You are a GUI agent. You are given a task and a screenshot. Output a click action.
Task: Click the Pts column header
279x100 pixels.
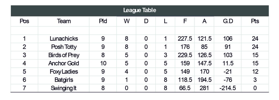[x=255, y=21]
